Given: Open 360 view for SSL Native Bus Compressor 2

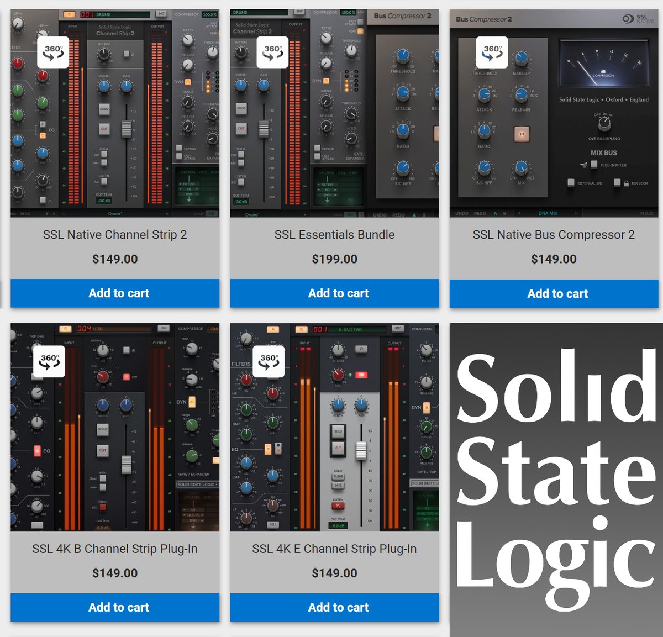Looking at the screenshot, I should point(492,52).
